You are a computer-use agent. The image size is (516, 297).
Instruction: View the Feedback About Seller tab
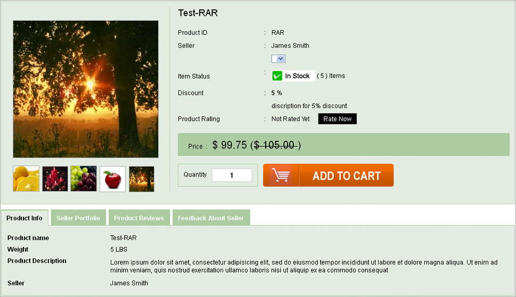coord(211,218)
